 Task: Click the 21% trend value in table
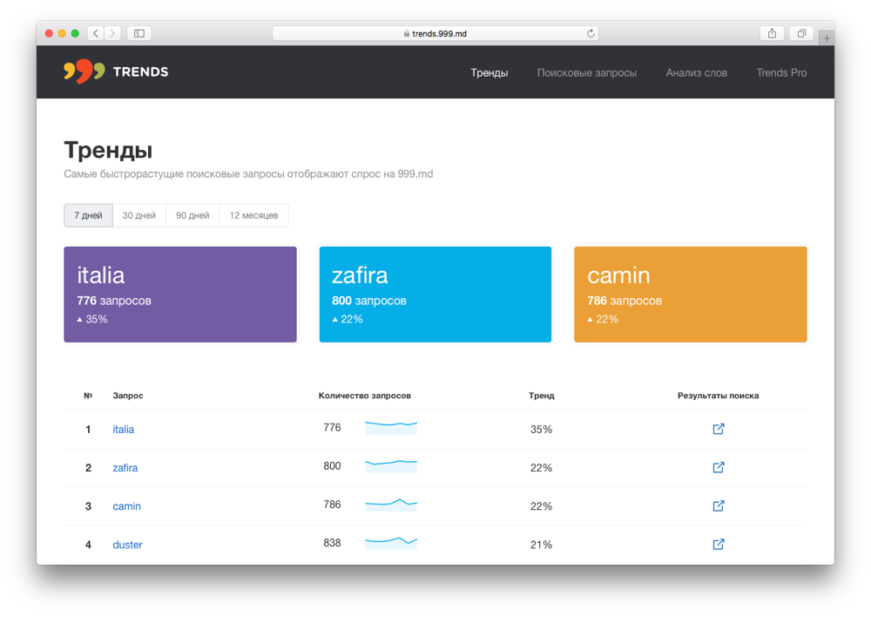(541, 545)
